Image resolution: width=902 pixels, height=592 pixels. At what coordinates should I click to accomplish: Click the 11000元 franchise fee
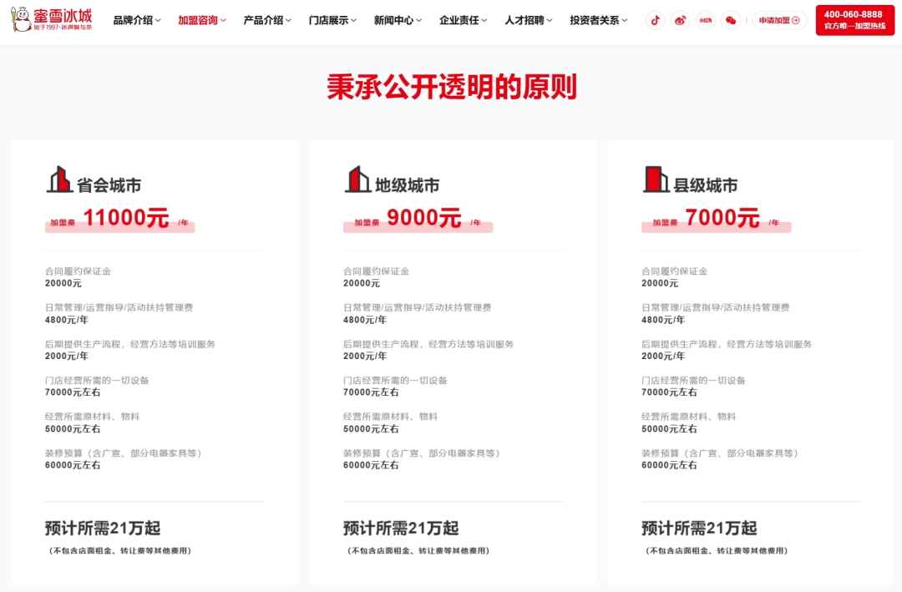(126, 218)
